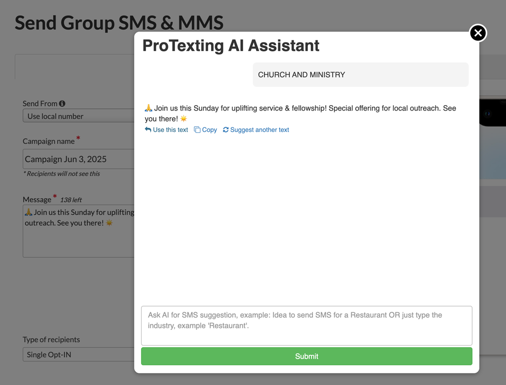Click the Send From label

40,104
